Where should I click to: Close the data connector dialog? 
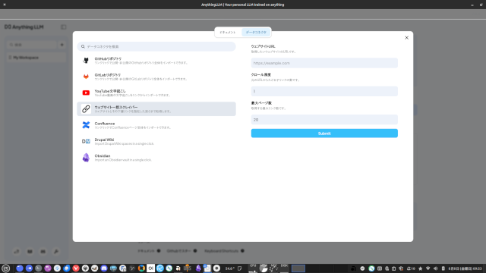(406, 38)
